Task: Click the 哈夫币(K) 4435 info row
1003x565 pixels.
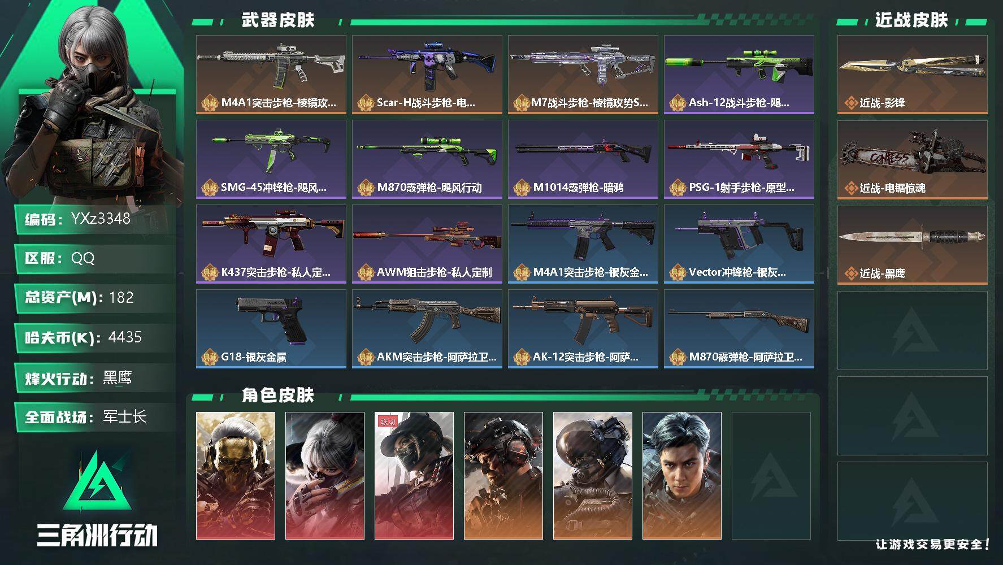Action: [95, 338]
